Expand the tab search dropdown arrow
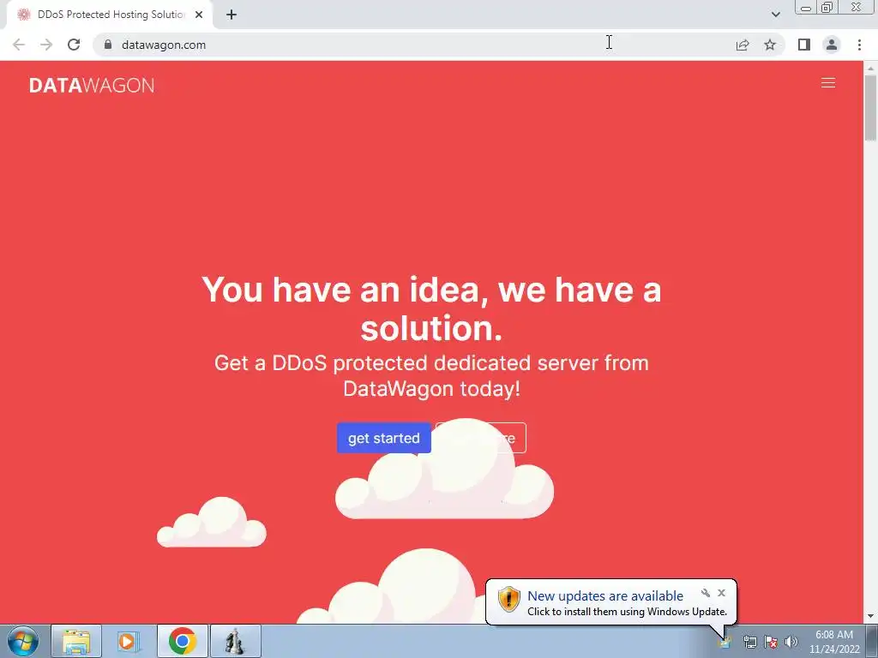This screenshot has height=658, width=878. [775, 15]
